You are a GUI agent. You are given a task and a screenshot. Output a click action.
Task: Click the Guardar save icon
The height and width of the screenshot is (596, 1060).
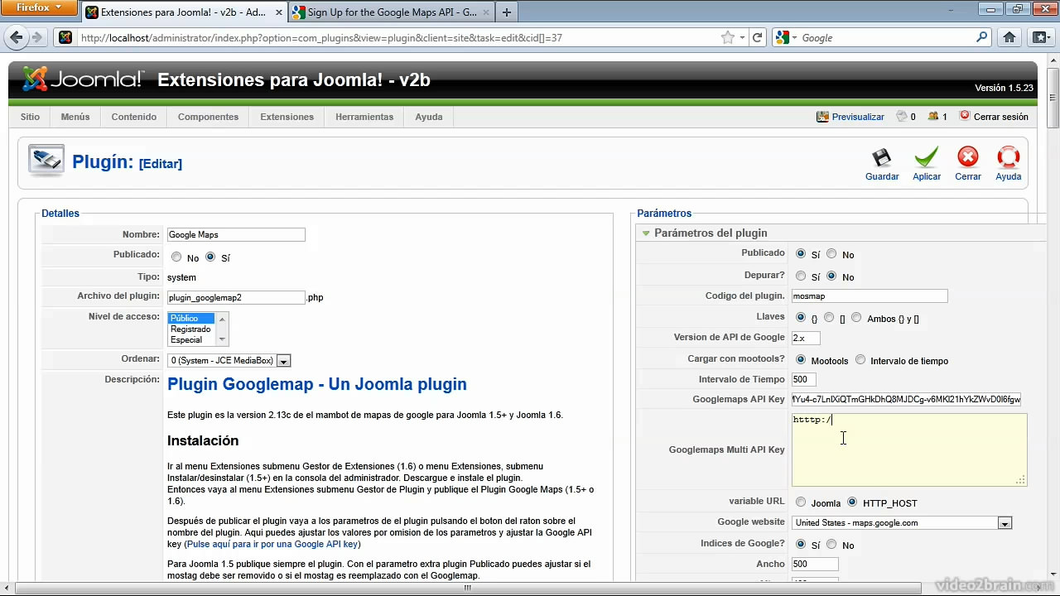point(882,157)
